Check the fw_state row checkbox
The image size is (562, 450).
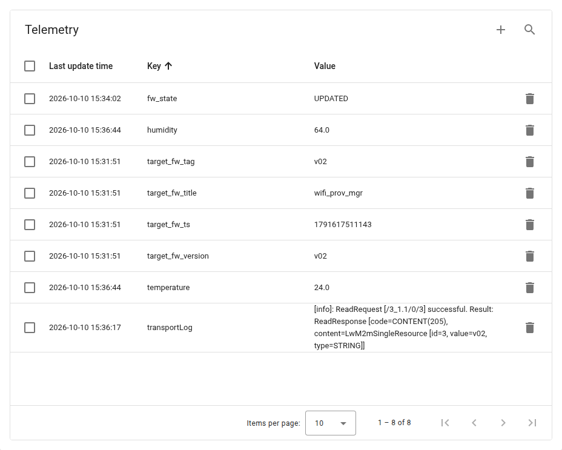(x=30, y=99)
